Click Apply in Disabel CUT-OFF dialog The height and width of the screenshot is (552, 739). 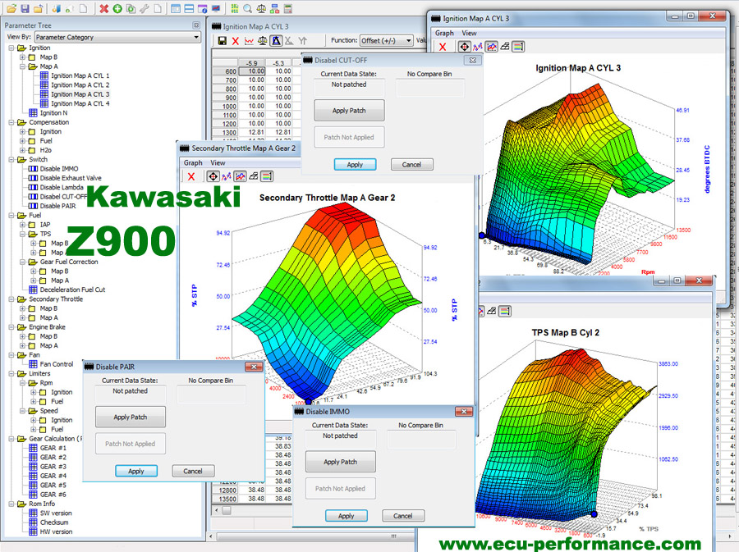tap(355, 165)
